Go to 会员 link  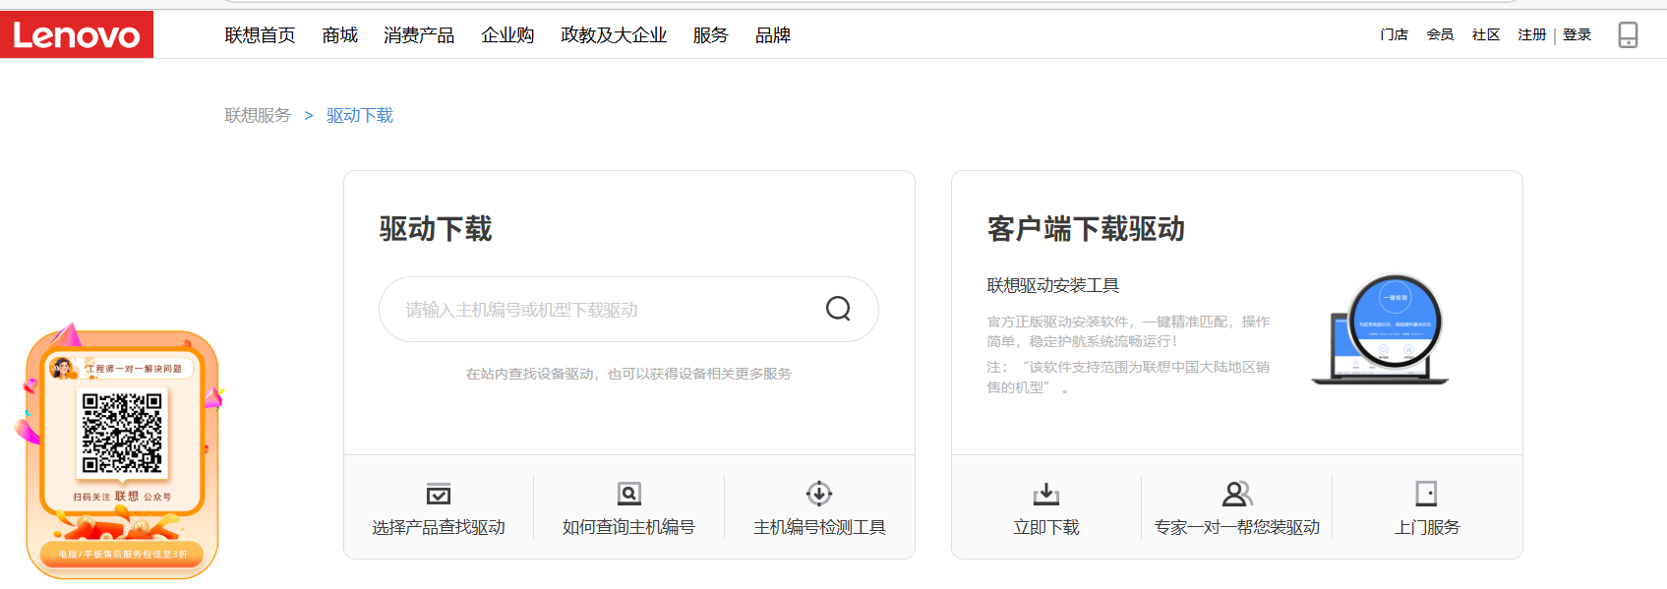pos(1440,34)
